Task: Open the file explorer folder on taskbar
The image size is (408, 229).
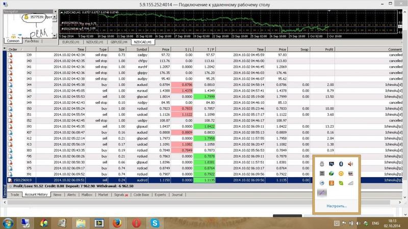Action: [82, 222]
